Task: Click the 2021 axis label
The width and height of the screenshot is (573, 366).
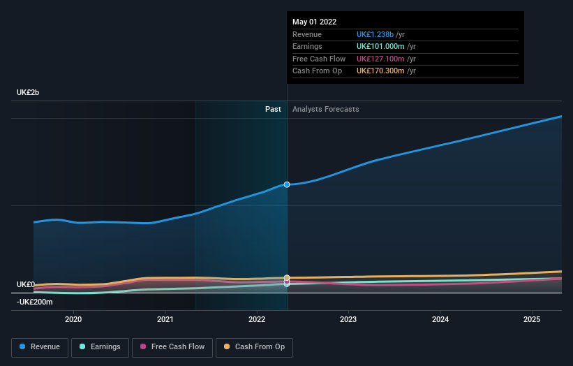Action: pos(165,319)
